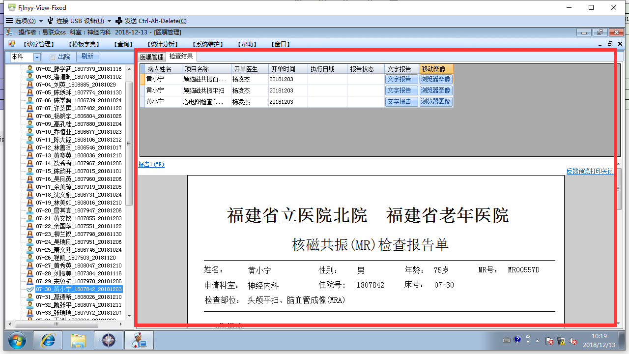Click the patient icon for 07-32 魏张平
Viewport: 629px width, 354px height.
(30, 305)
